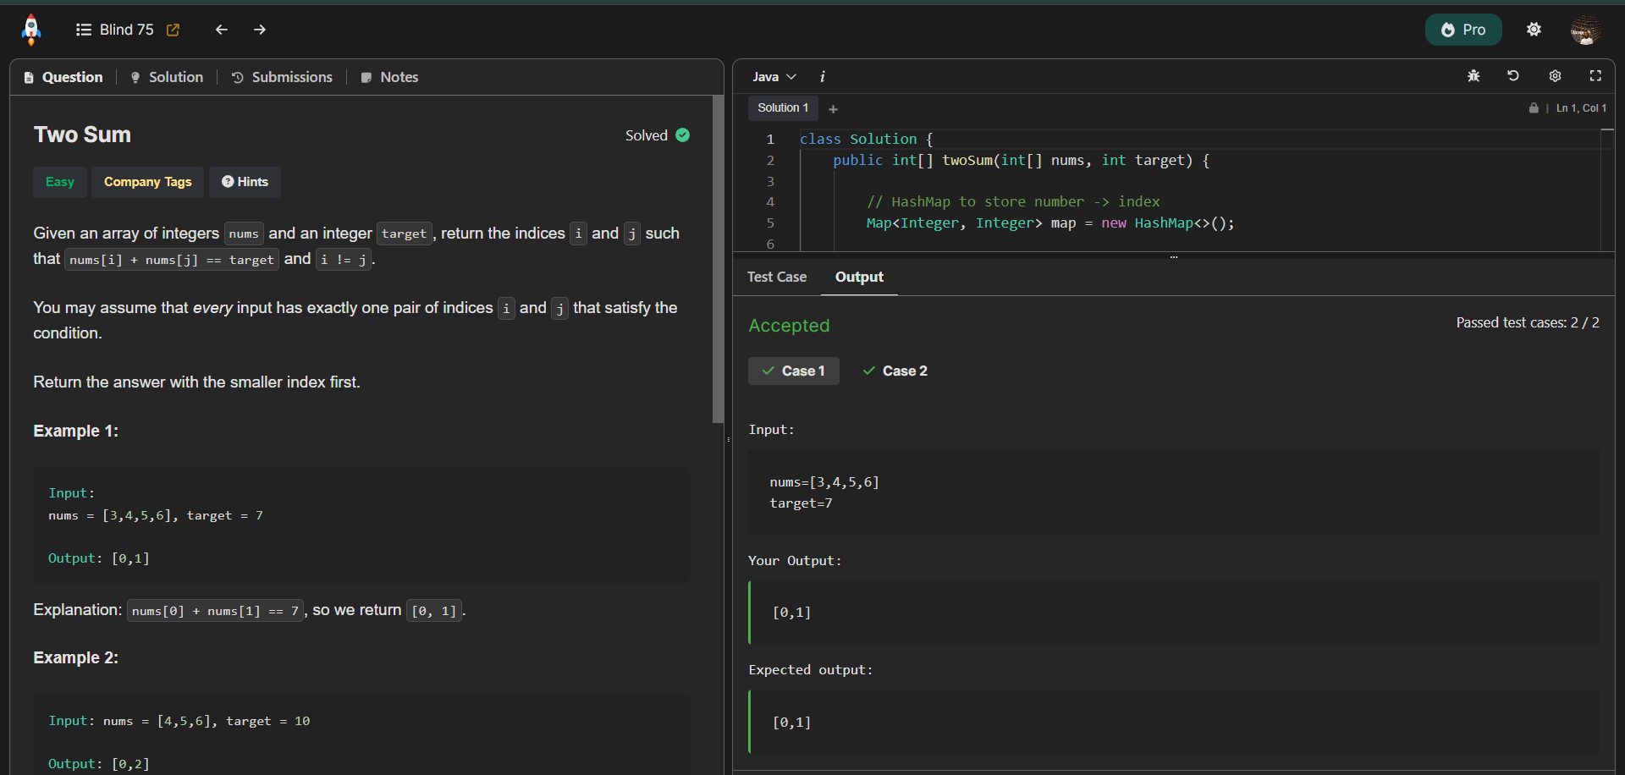Open the user profile avatar
Viewport: 1625px width, 775px height.
click(1584, 30)
